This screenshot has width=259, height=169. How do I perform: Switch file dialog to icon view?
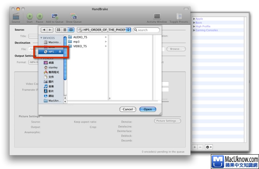tap(58, 30)
